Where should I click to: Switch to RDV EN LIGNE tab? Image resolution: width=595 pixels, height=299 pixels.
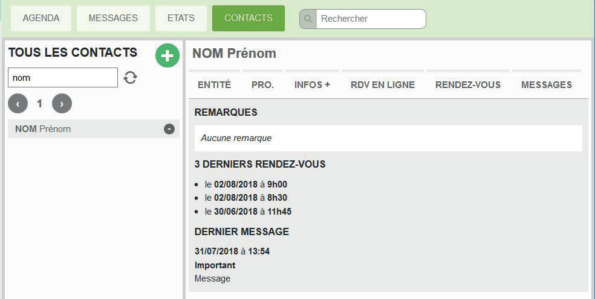click(382, 85)
